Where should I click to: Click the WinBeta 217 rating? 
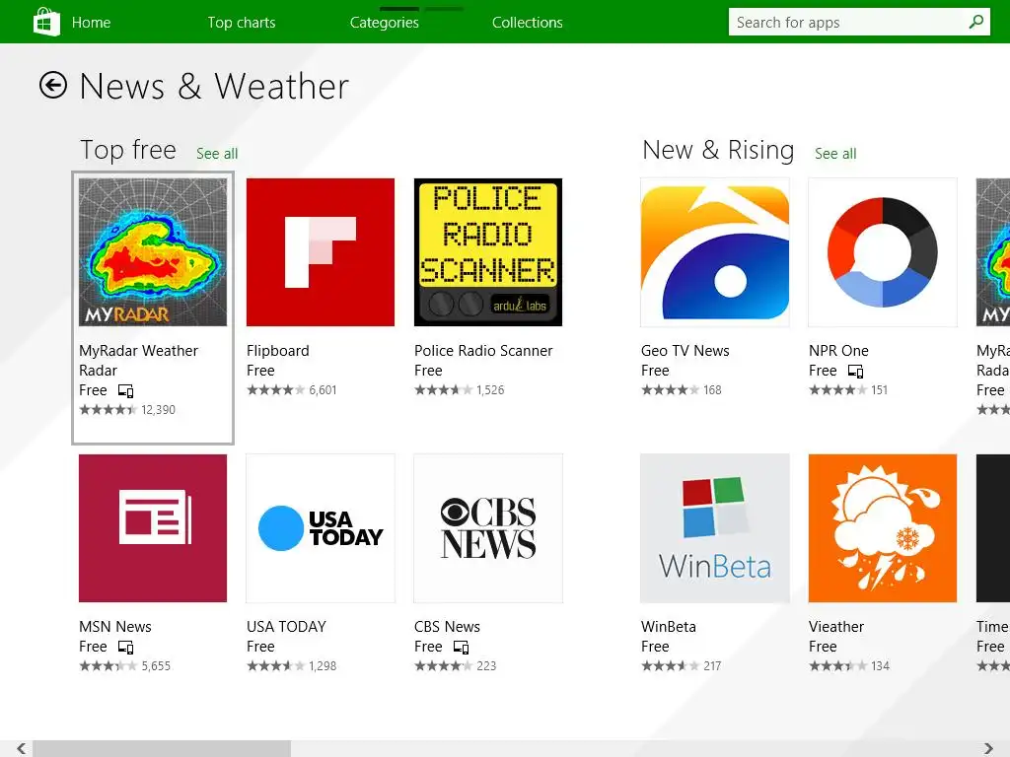click(682, 666)
